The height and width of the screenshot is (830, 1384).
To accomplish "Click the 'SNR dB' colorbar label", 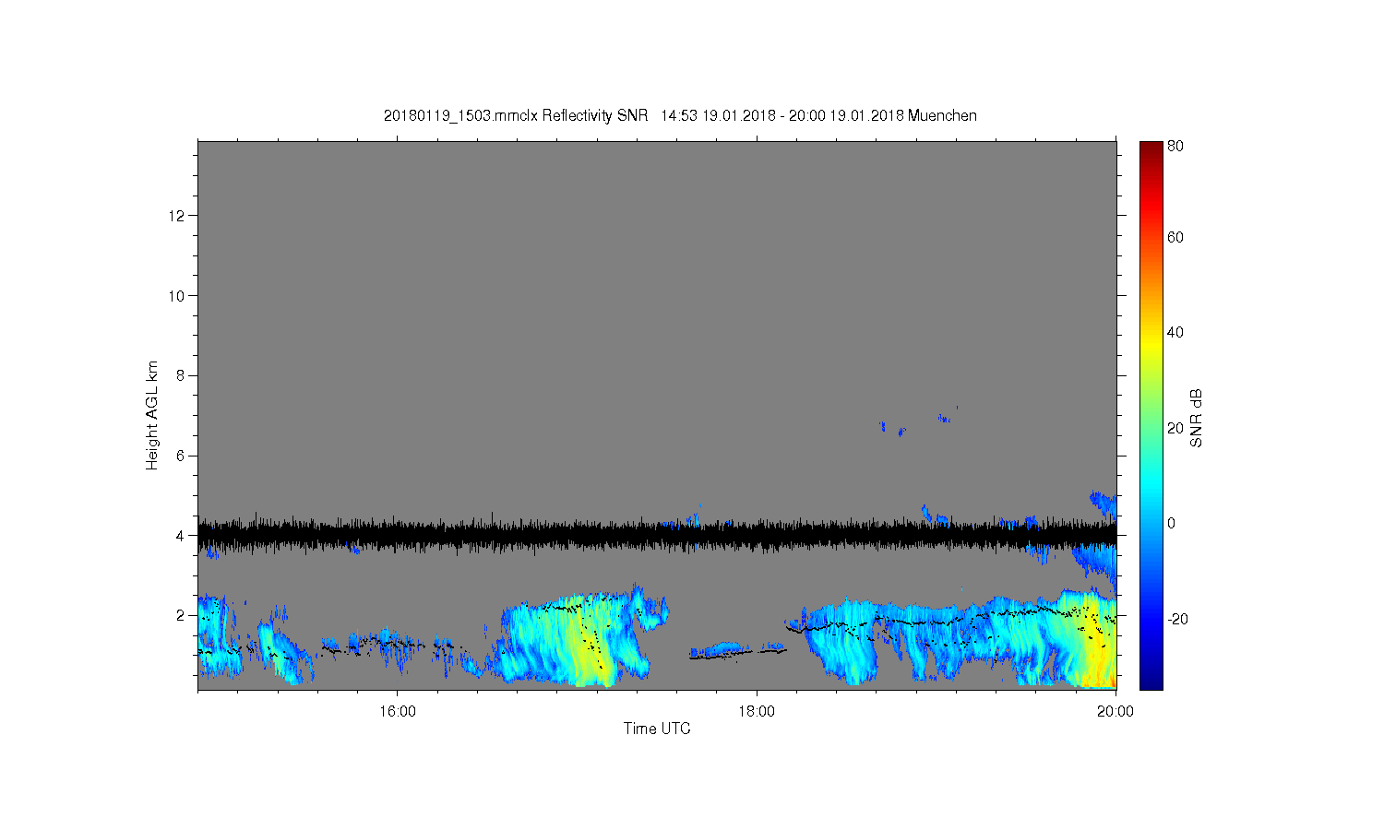I will [1196, 419].
